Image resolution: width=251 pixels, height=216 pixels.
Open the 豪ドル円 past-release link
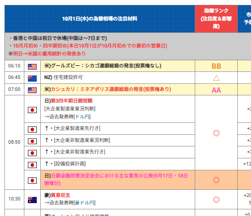(85, 203)
